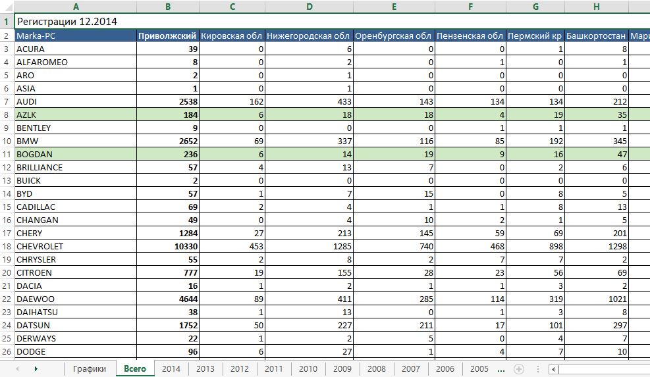Viewport: 650px width, 377px height.
Task: Click the tab bar resize handle dots
Action: [538, 369]
